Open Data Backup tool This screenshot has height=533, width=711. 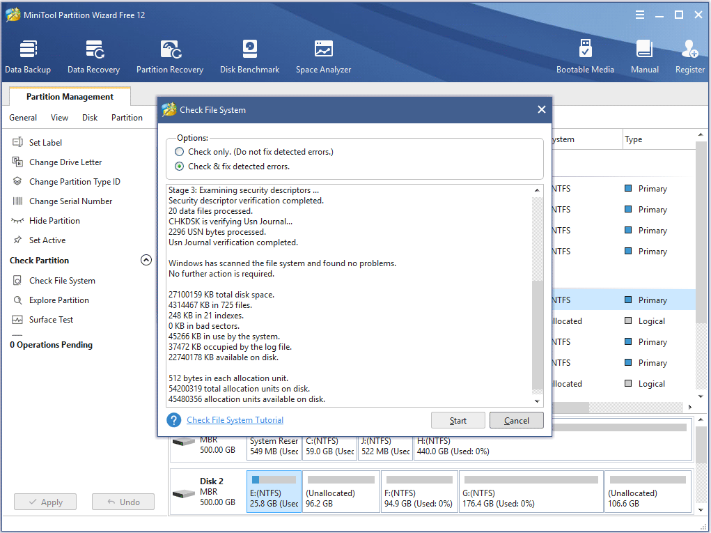pyautogui.click(x=28, y=57)
